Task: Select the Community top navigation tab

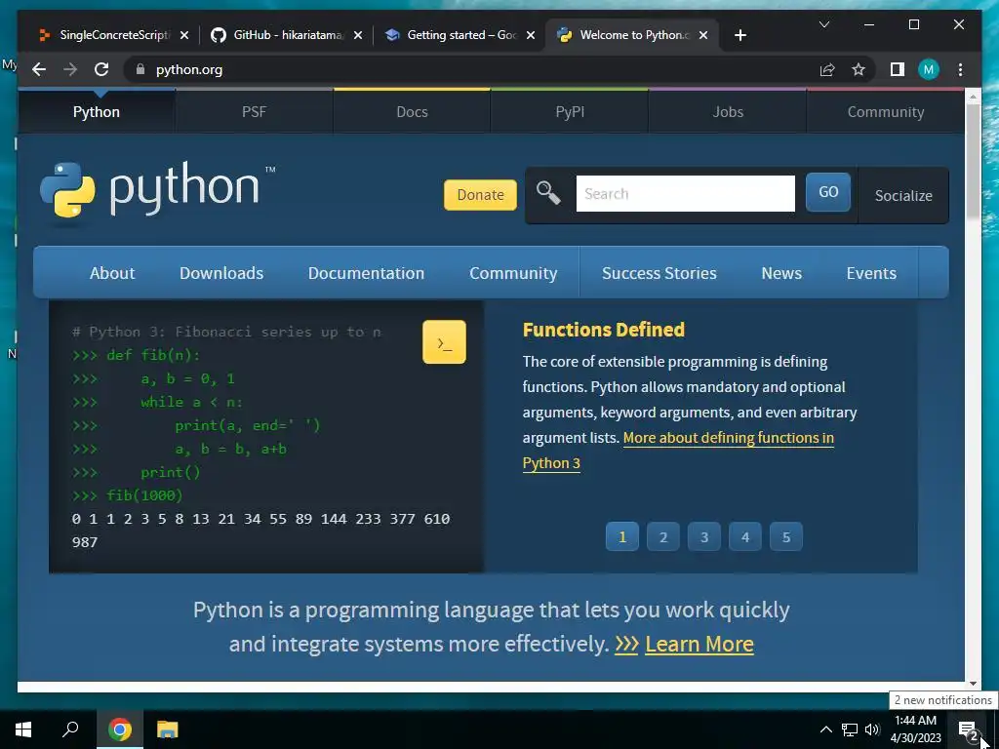Action: pos(886,112)
